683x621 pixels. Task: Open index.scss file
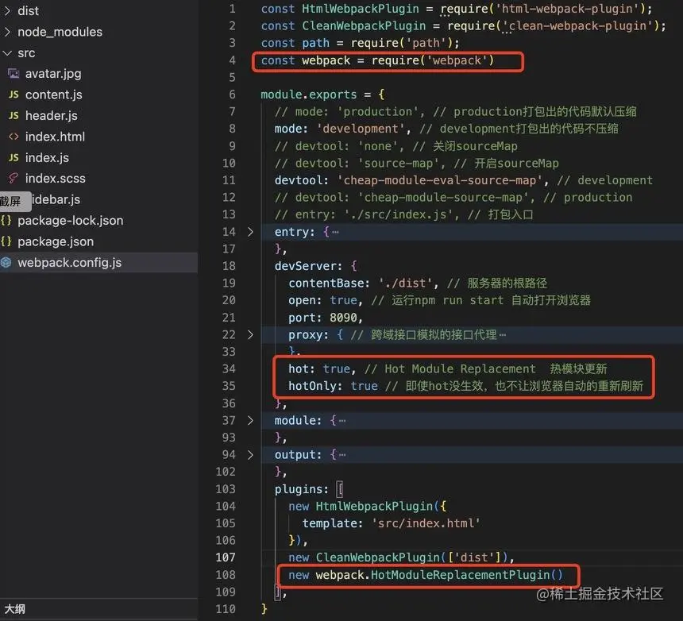[56, 179]
